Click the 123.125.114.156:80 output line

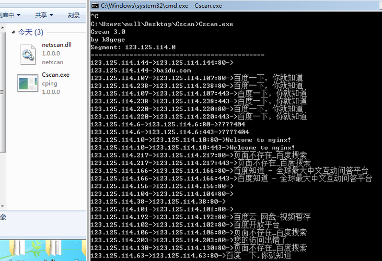(162, 186)
